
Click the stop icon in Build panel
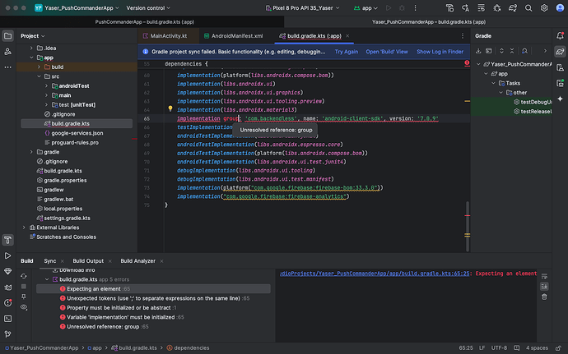point(24,287)
